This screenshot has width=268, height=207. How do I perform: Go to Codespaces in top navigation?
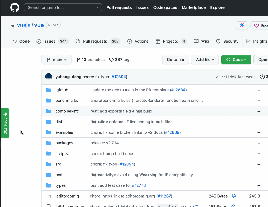165,7
